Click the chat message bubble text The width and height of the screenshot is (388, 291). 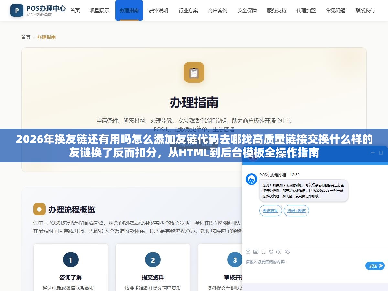coord(303,190)
